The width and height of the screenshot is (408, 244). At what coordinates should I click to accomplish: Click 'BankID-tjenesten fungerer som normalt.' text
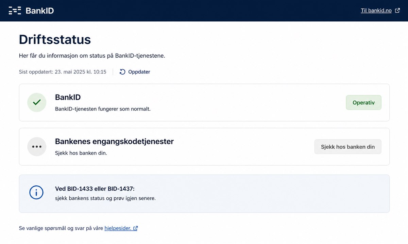point(103,109)
